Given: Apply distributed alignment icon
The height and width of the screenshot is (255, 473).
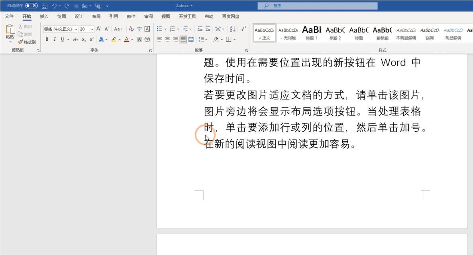Looking at the screenshot, I should pos(191,39).
